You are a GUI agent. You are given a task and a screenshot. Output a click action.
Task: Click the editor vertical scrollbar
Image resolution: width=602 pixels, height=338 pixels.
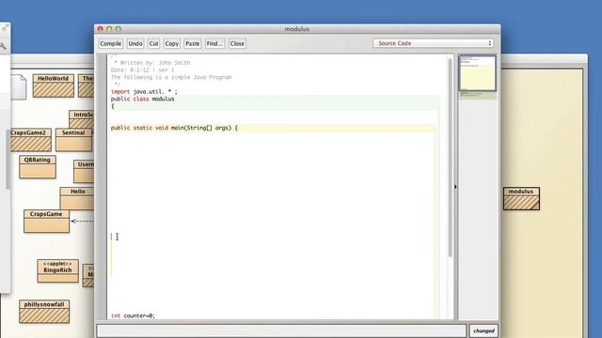[x=450, y=157]
